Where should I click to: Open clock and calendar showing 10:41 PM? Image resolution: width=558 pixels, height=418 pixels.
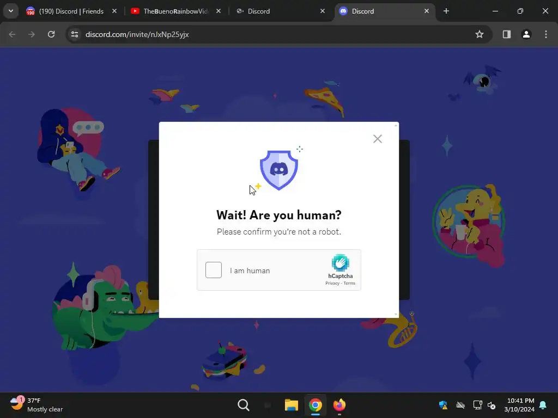pos(519,405)
